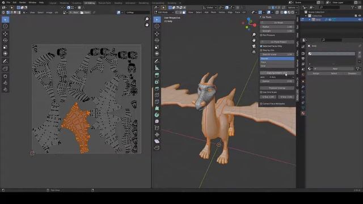Toggle X-ray display in viewport header
This screenshot has width=363, height=204.
(x=277, y=12)
